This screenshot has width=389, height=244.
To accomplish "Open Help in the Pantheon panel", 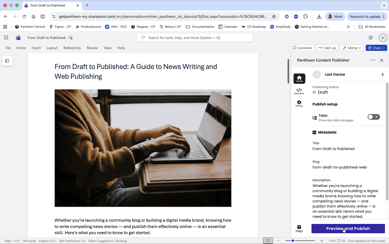I will 299,229.
